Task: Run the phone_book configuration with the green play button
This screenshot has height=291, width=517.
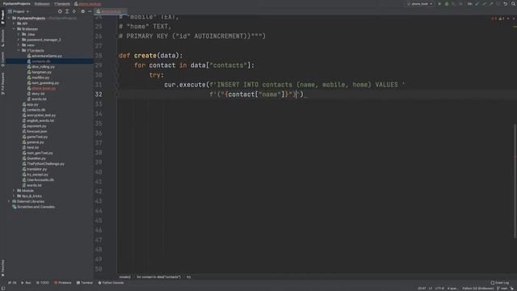Action: pyautogui.click(x=439, y=3)
